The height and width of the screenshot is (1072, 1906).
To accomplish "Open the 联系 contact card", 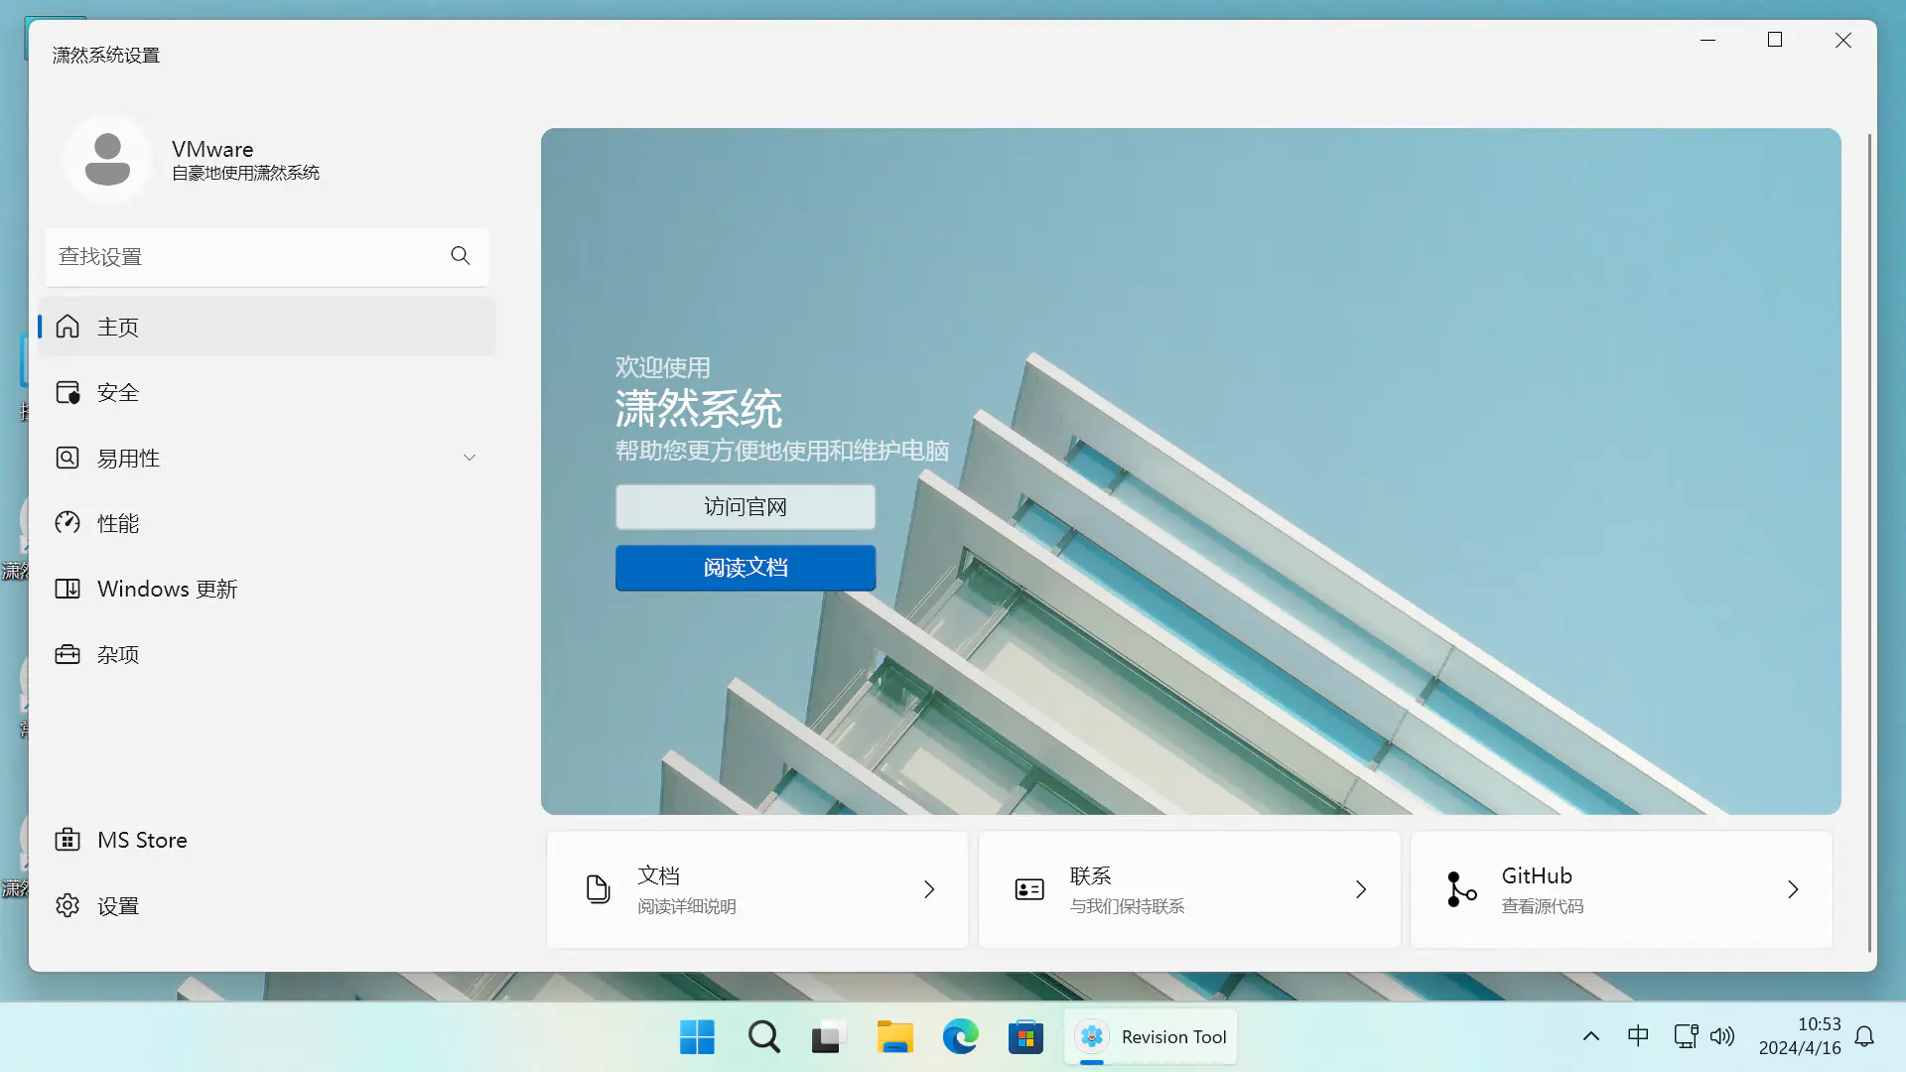I will pos(1189,889).
